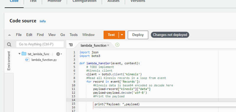
Task: Switch to the Configuration tab
Action: [84, 1]
